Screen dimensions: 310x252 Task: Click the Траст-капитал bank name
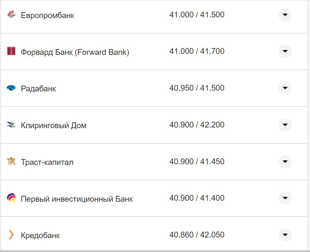pyautogui.click(x=47, y=162)
